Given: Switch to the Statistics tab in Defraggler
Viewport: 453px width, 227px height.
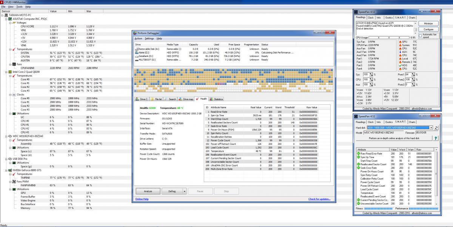Looking at the screenshot, I should (216, 99).
